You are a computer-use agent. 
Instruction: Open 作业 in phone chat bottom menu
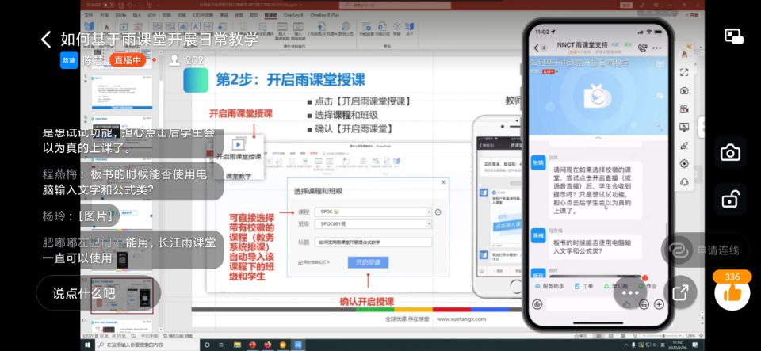pyautogui.click(x=647, y=286)
